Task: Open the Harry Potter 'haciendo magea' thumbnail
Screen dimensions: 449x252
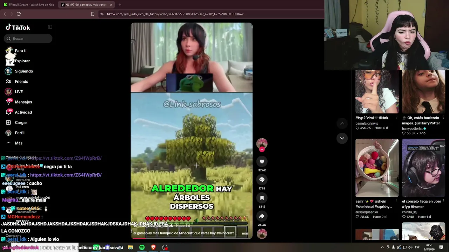Action: point(423,92)
